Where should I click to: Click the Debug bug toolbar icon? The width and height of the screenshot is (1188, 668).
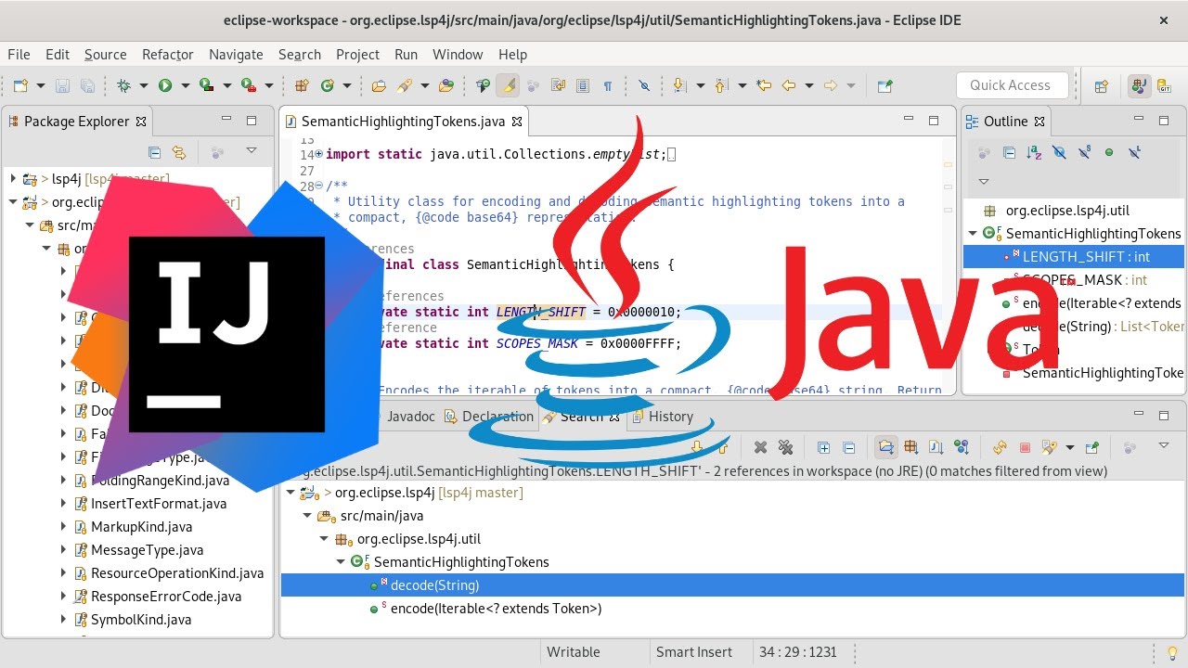pos(123,85)
